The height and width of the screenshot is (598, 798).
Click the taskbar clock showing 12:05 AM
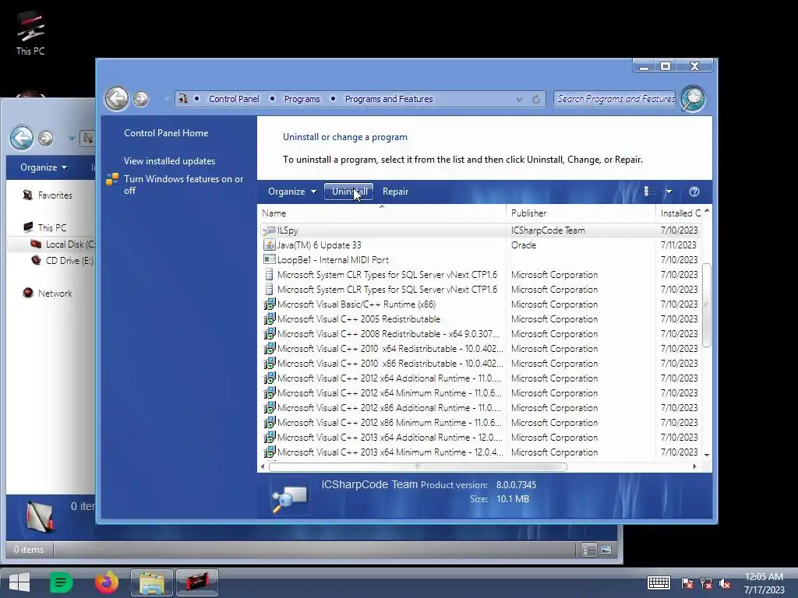(x=764, y=583)
